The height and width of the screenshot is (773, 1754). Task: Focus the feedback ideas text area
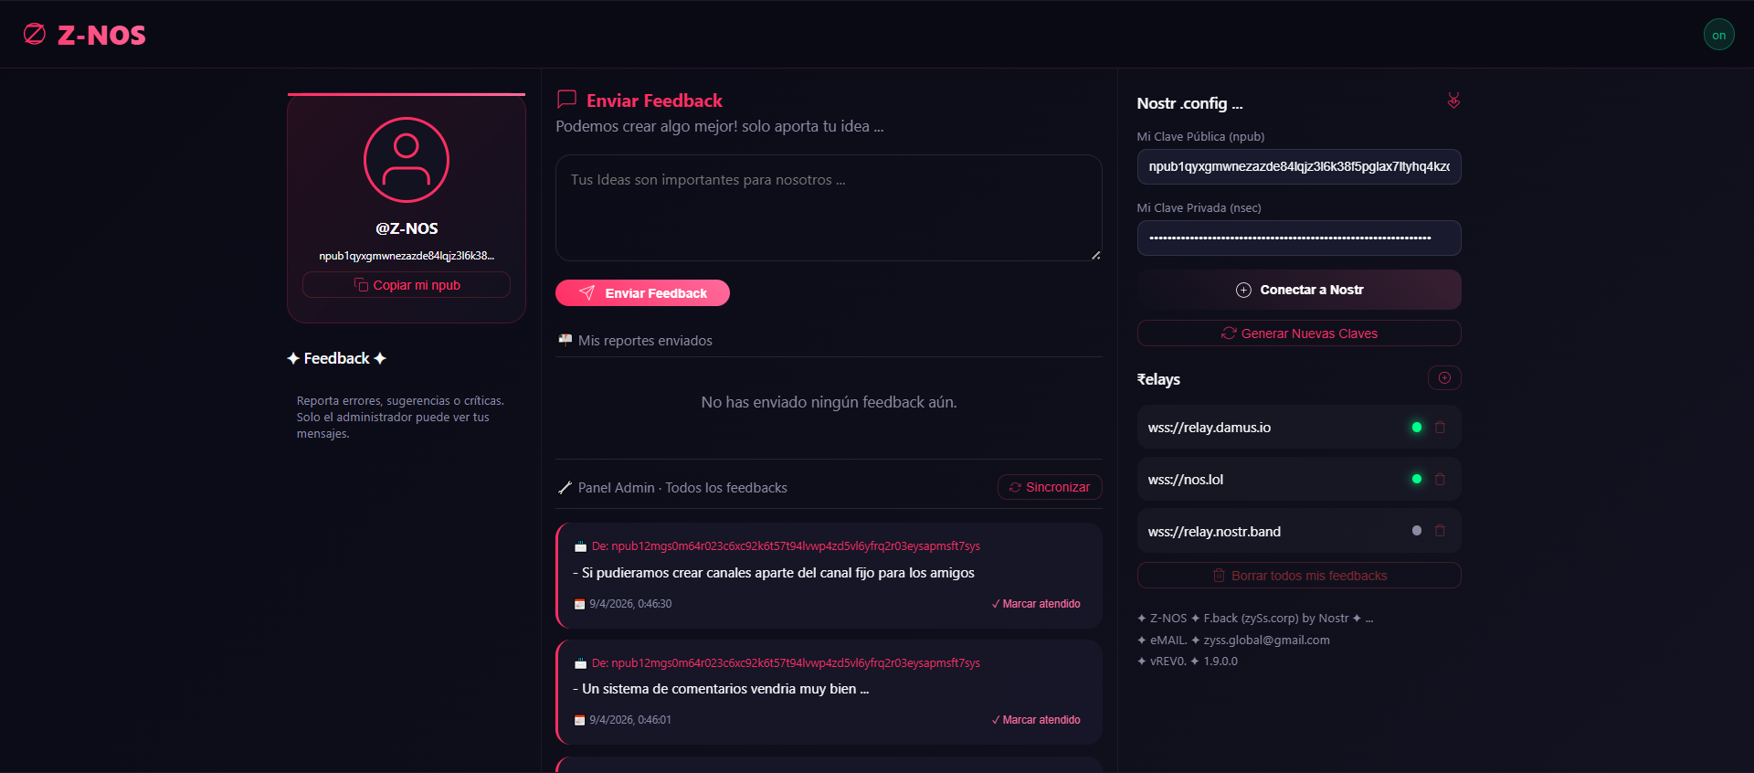[829, 208]
